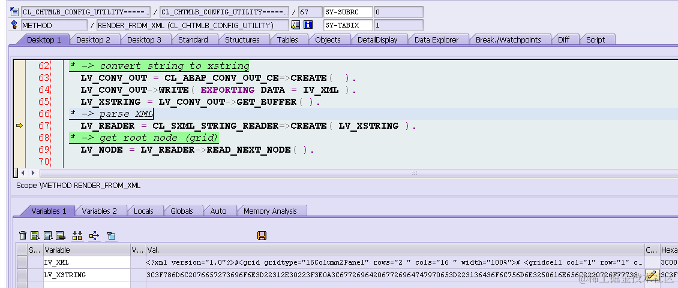Click the LV_XSTRING hex value cell
The image size is (678, 288).
click(x=395, y=275)
